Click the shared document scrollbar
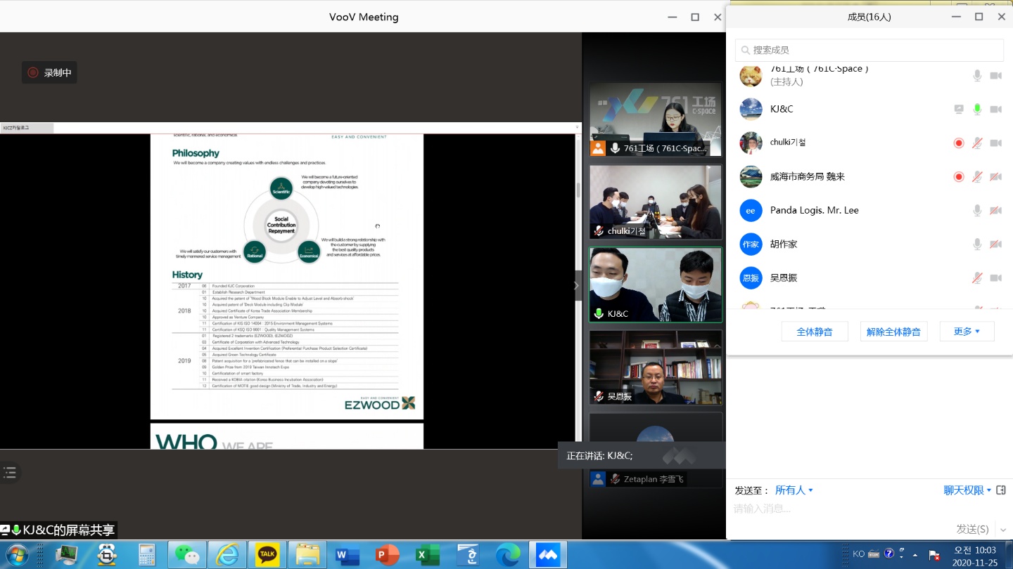 (x=578, y=191)
